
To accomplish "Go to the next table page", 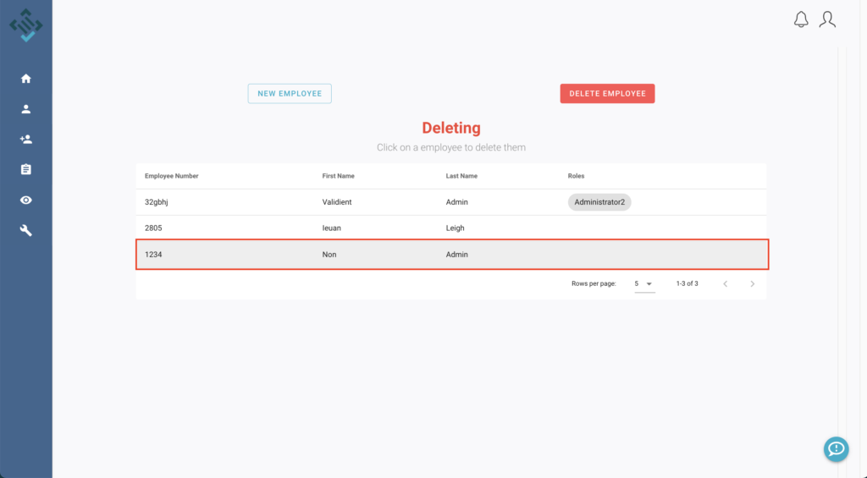I will click(752, 284).
